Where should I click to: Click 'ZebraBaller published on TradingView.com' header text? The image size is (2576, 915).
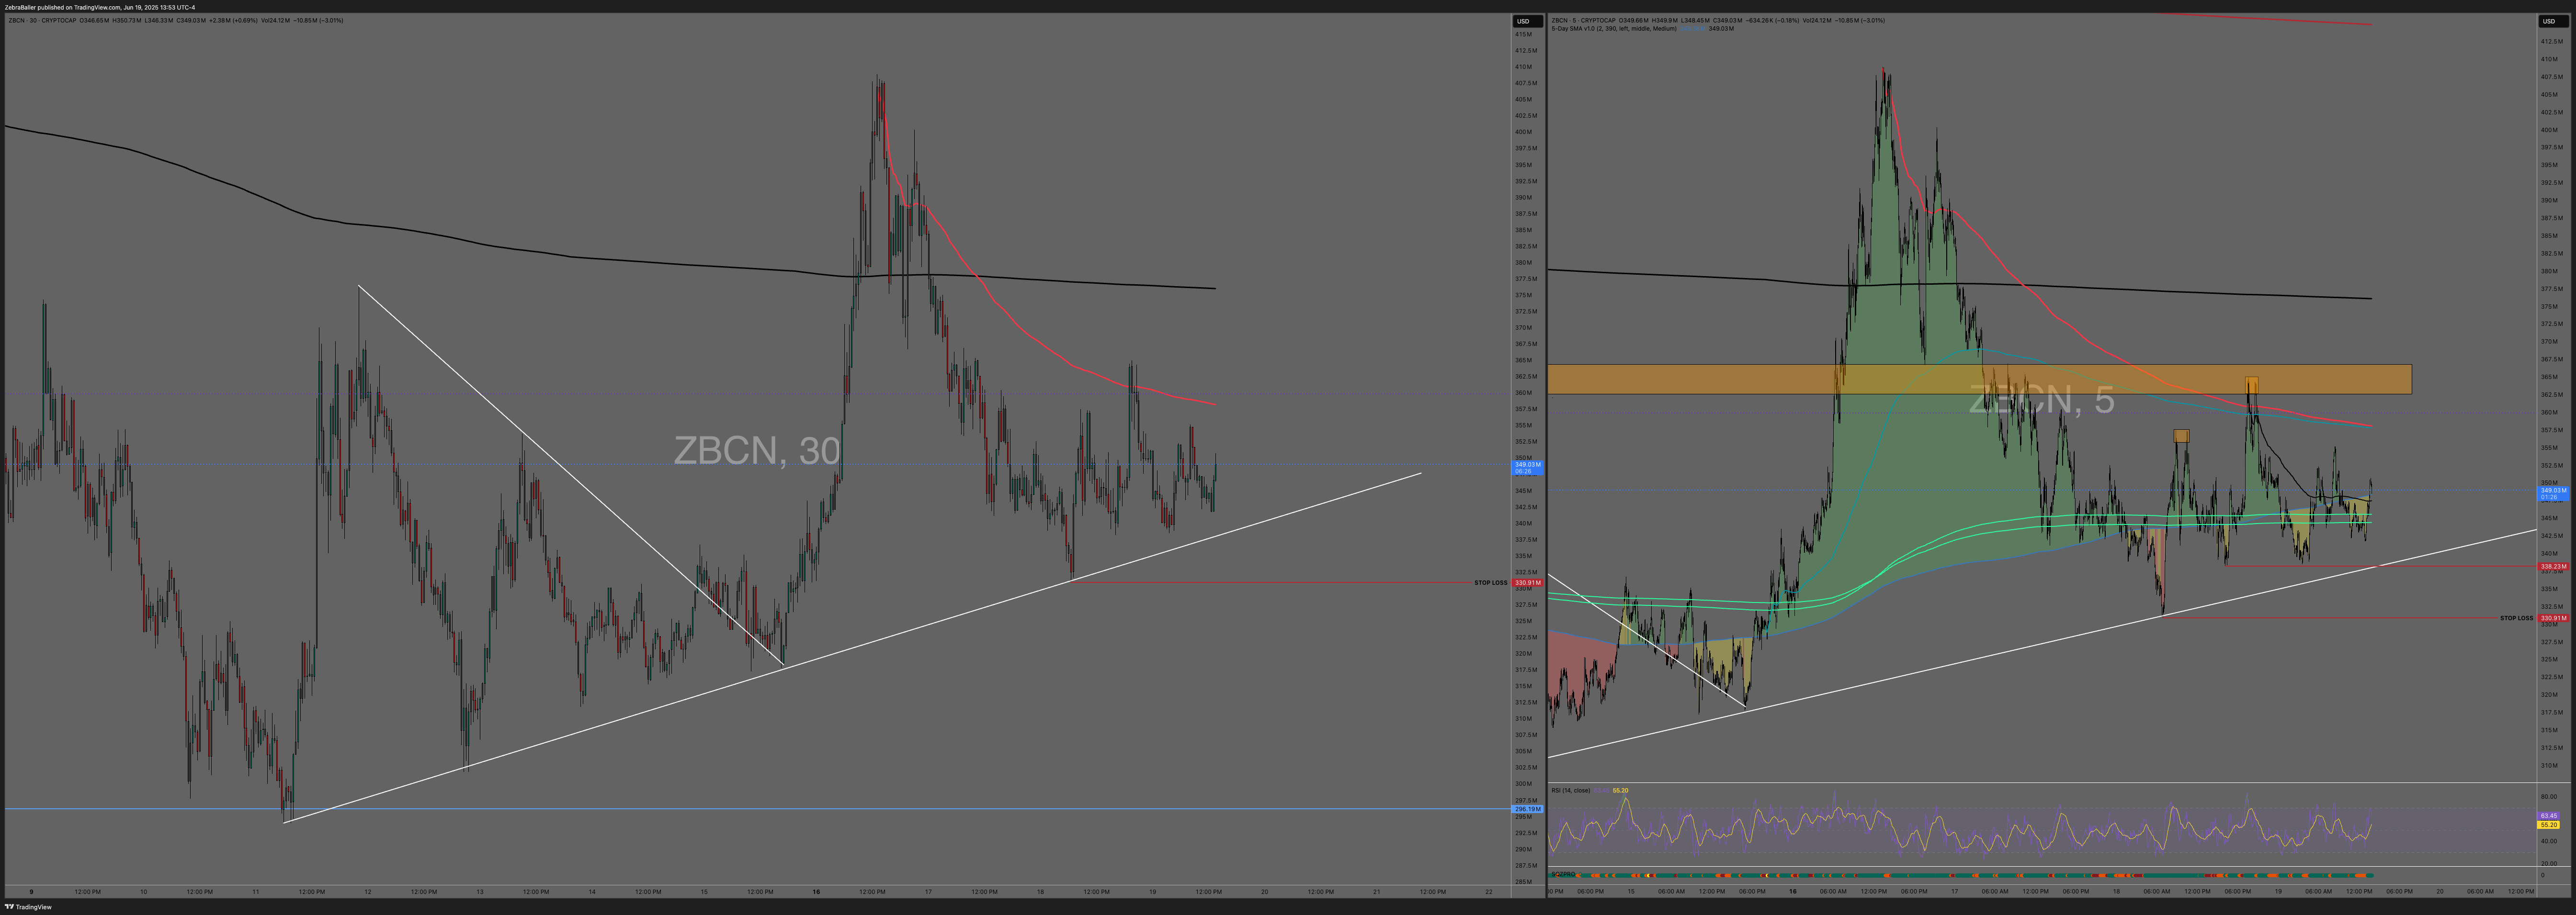(x=63, y=7)
